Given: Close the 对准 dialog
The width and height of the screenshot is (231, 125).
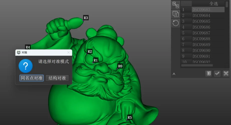Looking at the screenshot, I should point(69,52).
